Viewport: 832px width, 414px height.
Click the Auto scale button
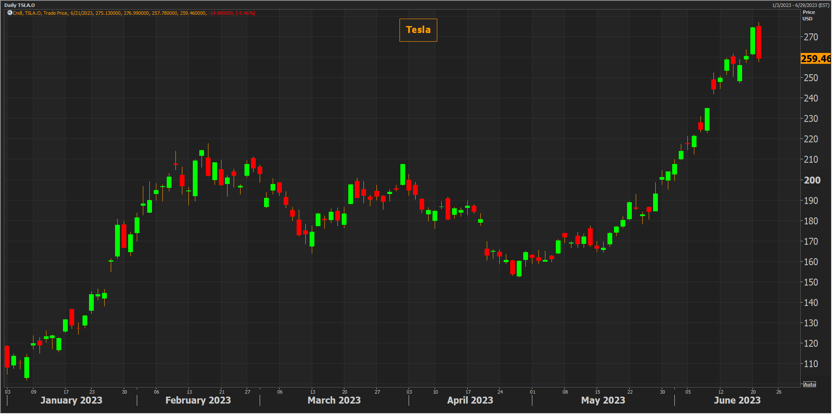[809, 384]
